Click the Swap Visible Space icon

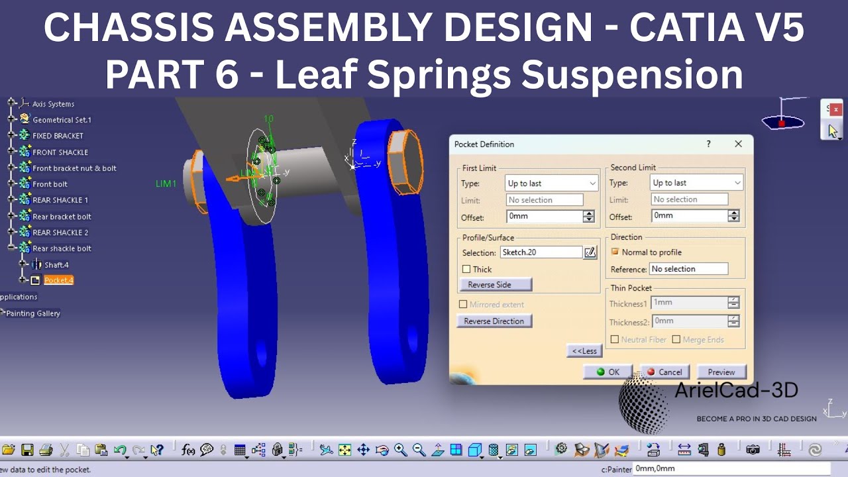(531, 450)
